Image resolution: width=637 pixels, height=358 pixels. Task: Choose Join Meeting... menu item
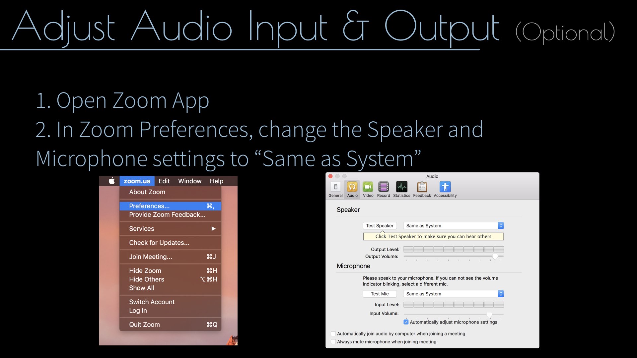170,257
